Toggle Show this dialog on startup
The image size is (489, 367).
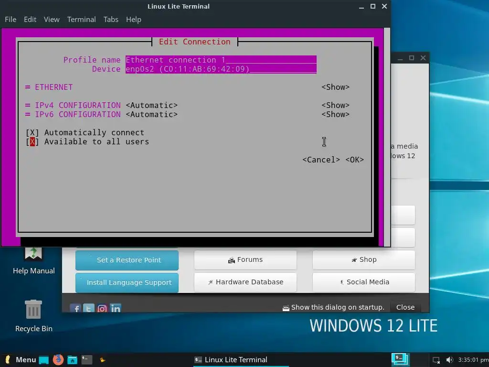(x=333, y=307)
